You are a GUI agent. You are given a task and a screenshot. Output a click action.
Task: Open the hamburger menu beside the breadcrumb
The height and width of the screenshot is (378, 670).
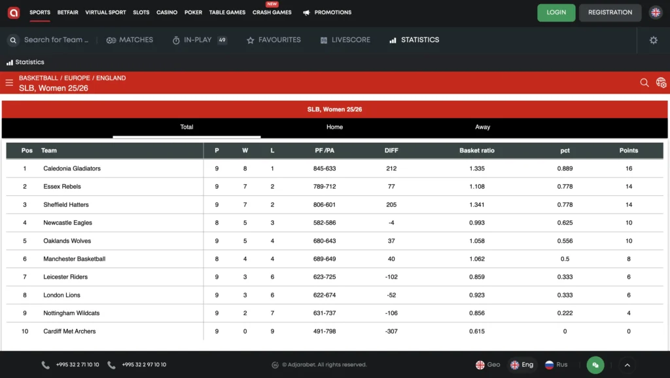9,83
